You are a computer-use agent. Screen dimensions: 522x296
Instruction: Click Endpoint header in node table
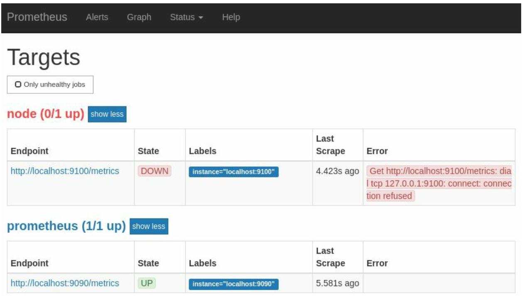(29, 151)
